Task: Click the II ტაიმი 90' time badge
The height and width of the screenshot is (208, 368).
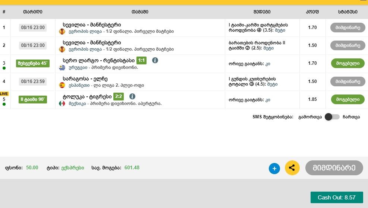Action: [32, 99]
